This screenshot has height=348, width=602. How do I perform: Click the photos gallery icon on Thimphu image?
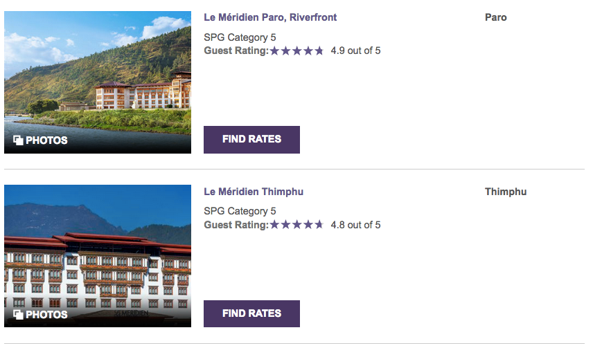(18, 315)
